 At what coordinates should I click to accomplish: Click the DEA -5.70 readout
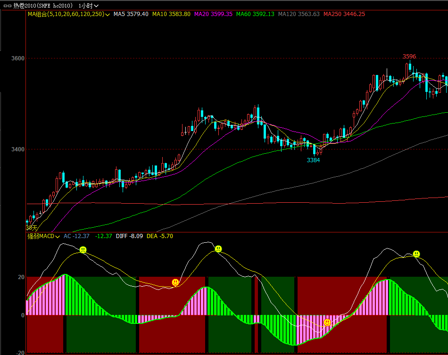[x=159, y=236]
